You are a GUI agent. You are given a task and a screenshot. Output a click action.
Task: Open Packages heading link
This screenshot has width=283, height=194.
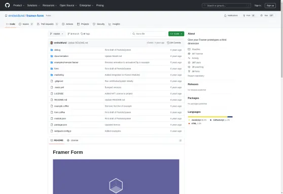point(193,98)
